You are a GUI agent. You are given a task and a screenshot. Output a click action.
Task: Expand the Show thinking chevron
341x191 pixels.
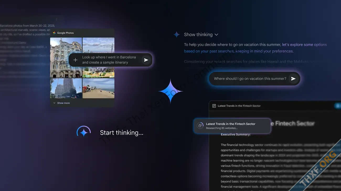pyautogui.click(x=216, y=34)
